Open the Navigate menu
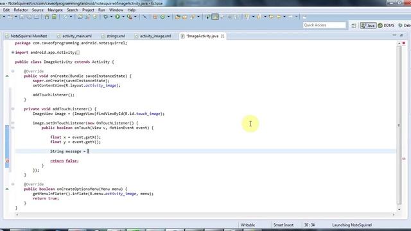The height and width of the screenshot is (231, 411). pos(55,10)
